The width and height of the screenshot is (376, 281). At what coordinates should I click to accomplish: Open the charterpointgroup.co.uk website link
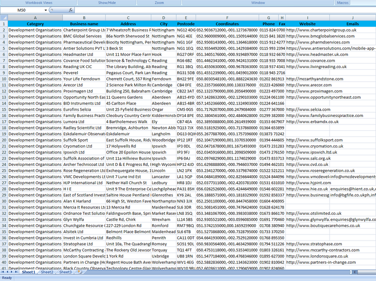pyautogui.click(x=321, y=30)
